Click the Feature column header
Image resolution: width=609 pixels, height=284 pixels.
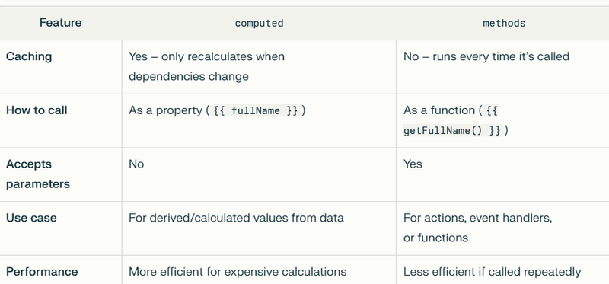point(61,23)
